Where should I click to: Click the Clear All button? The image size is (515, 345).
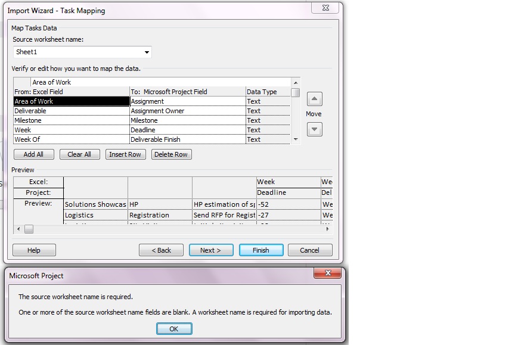(79, 154)
